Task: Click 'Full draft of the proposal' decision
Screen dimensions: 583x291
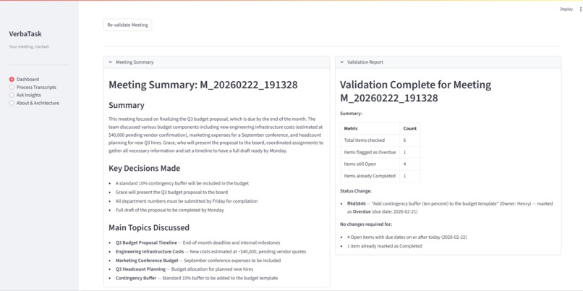Action: (169, 210)
